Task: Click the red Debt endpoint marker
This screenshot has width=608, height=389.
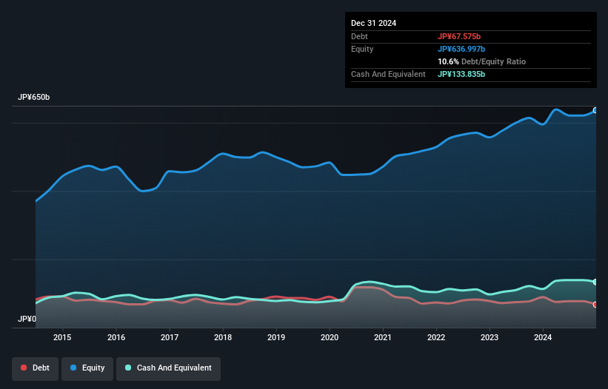Action: point(595,305)
